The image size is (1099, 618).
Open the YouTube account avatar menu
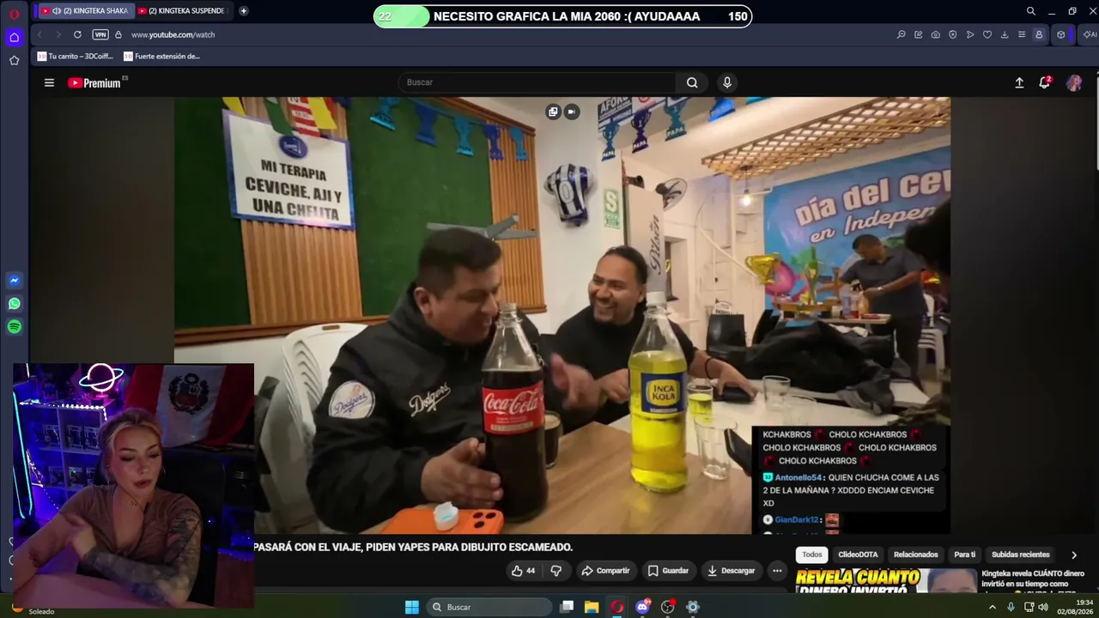1074,82
